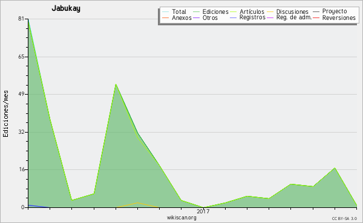This screenshot has width=363, height=223.
Task: Click the Reg. de adm. legend label
Action: 294,17
